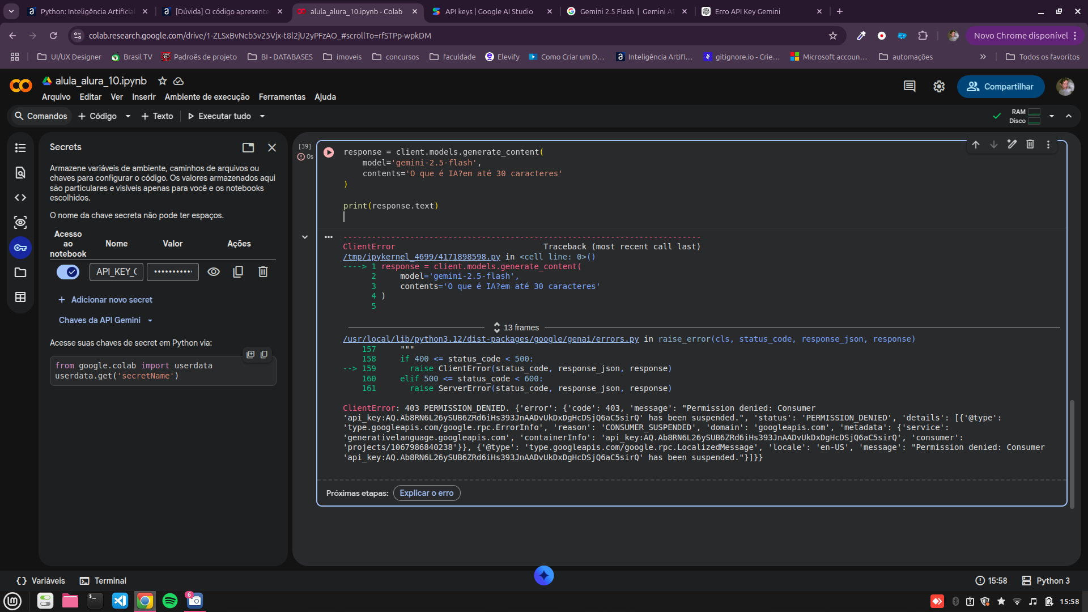Show more bookmarks overflow

tap(983, 57)
